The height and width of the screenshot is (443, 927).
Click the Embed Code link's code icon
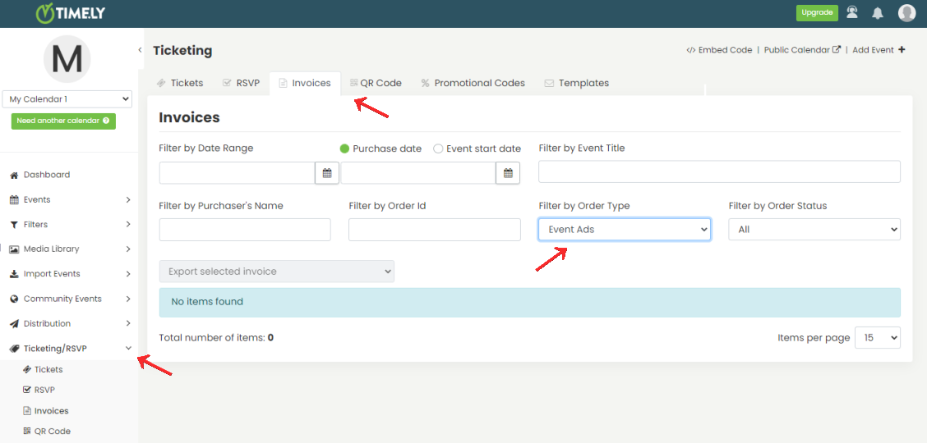(690, 50)
